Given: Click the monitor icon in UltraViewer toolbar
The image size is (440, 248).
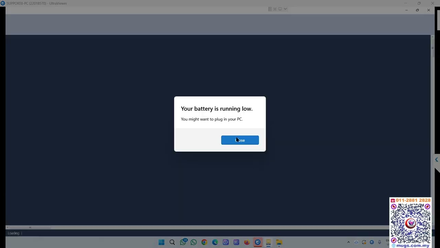Looking at the screenshot, I should pos(280,9).
